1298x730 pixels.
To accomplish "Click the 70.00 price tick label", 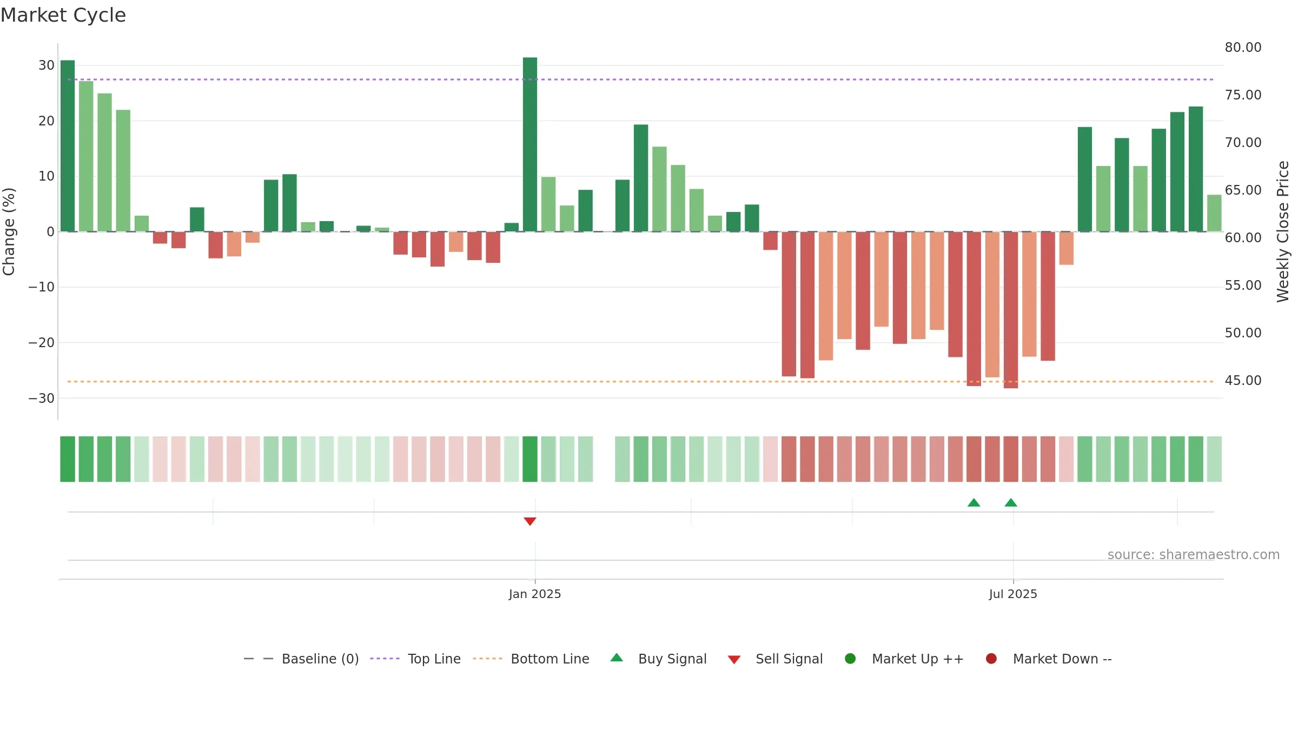I will 1243,143.
